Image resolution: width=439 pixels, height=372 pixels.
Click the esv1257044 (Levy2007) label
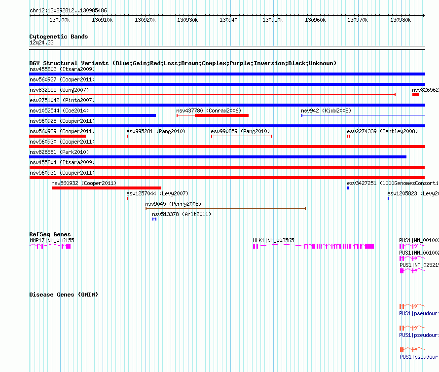coord(157,193)
